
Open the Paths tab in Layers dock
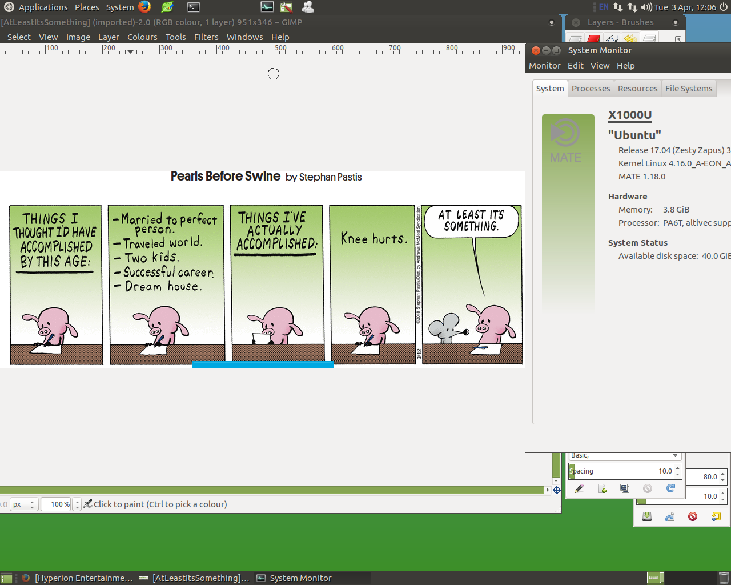point(612,39)
